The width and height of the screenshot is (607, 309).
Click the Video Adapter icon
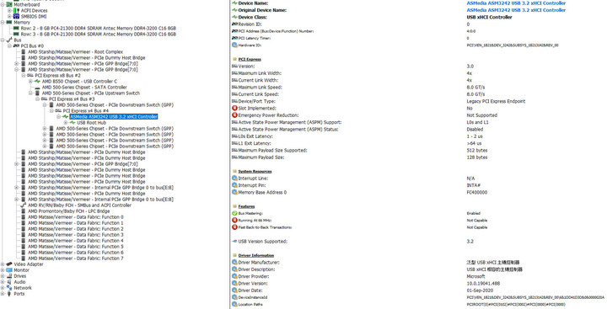[x=9, y=264]
